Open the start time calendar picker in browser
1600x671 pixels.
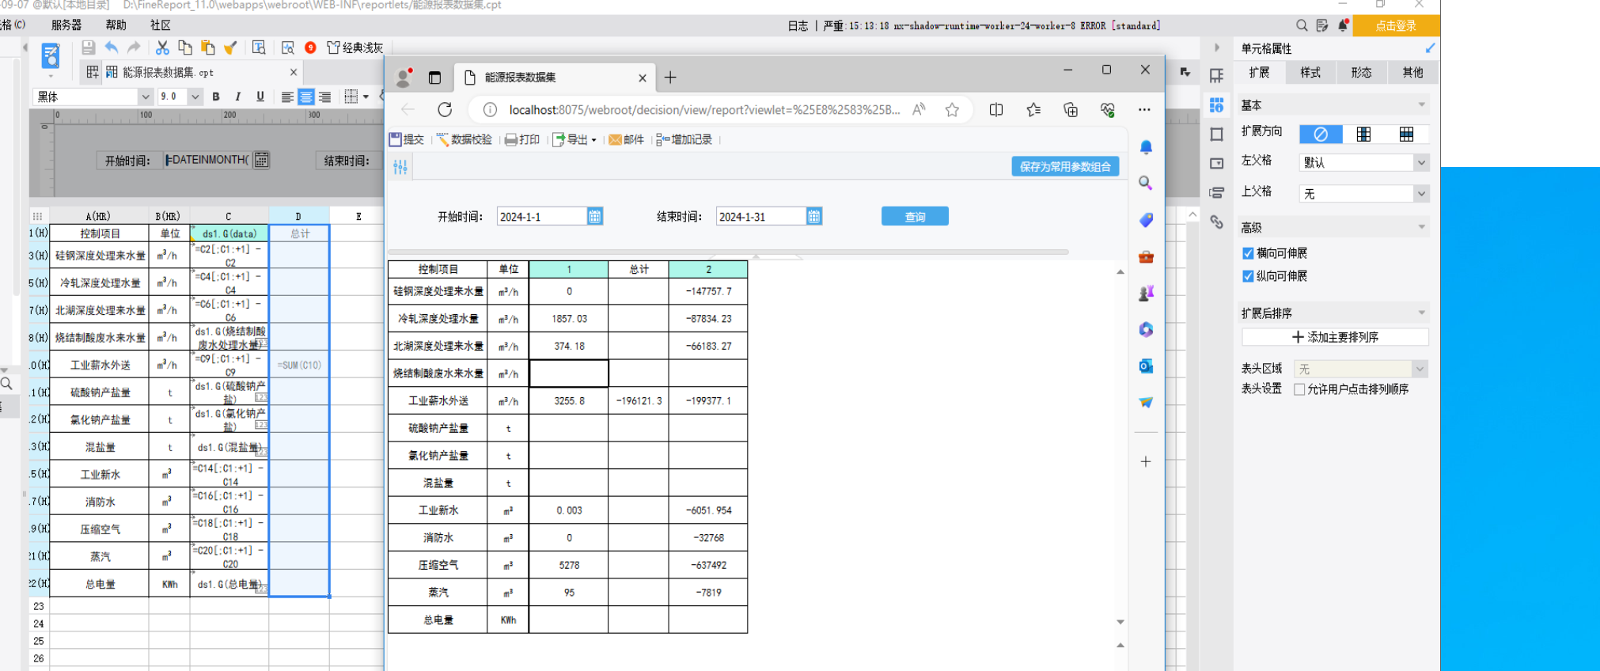pos(595,216)
